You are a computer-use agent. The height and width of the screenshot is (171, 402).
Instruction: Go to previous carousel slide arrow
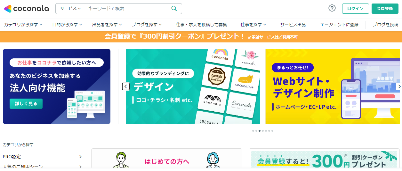tap(126, 86)
